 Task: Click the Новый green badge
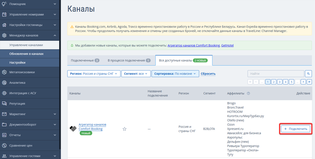point(86,133)
